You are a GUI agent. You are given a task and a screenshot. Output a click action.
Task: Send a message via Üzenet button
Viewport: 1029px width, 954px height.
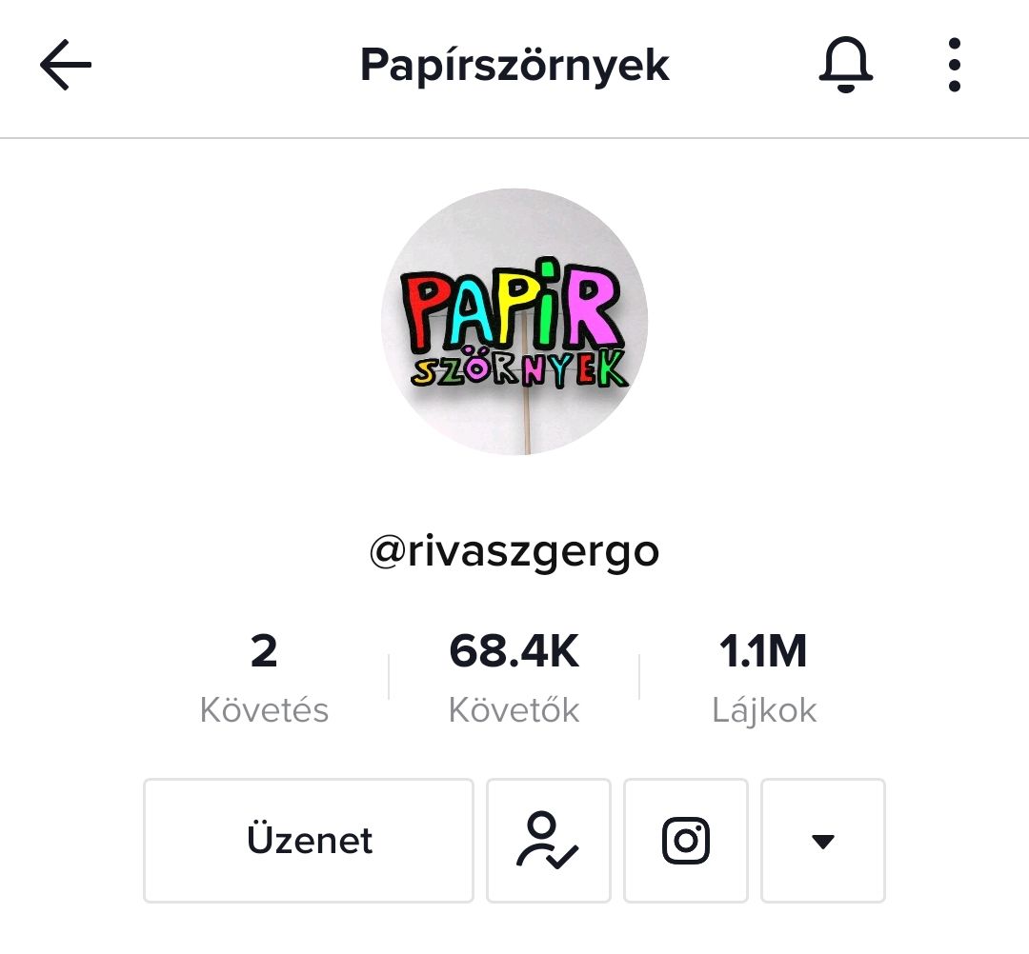click(309, 841)
